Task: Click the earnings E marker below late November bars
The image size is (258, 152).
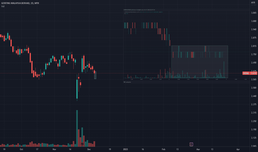Action: click(x=82, y=144)
